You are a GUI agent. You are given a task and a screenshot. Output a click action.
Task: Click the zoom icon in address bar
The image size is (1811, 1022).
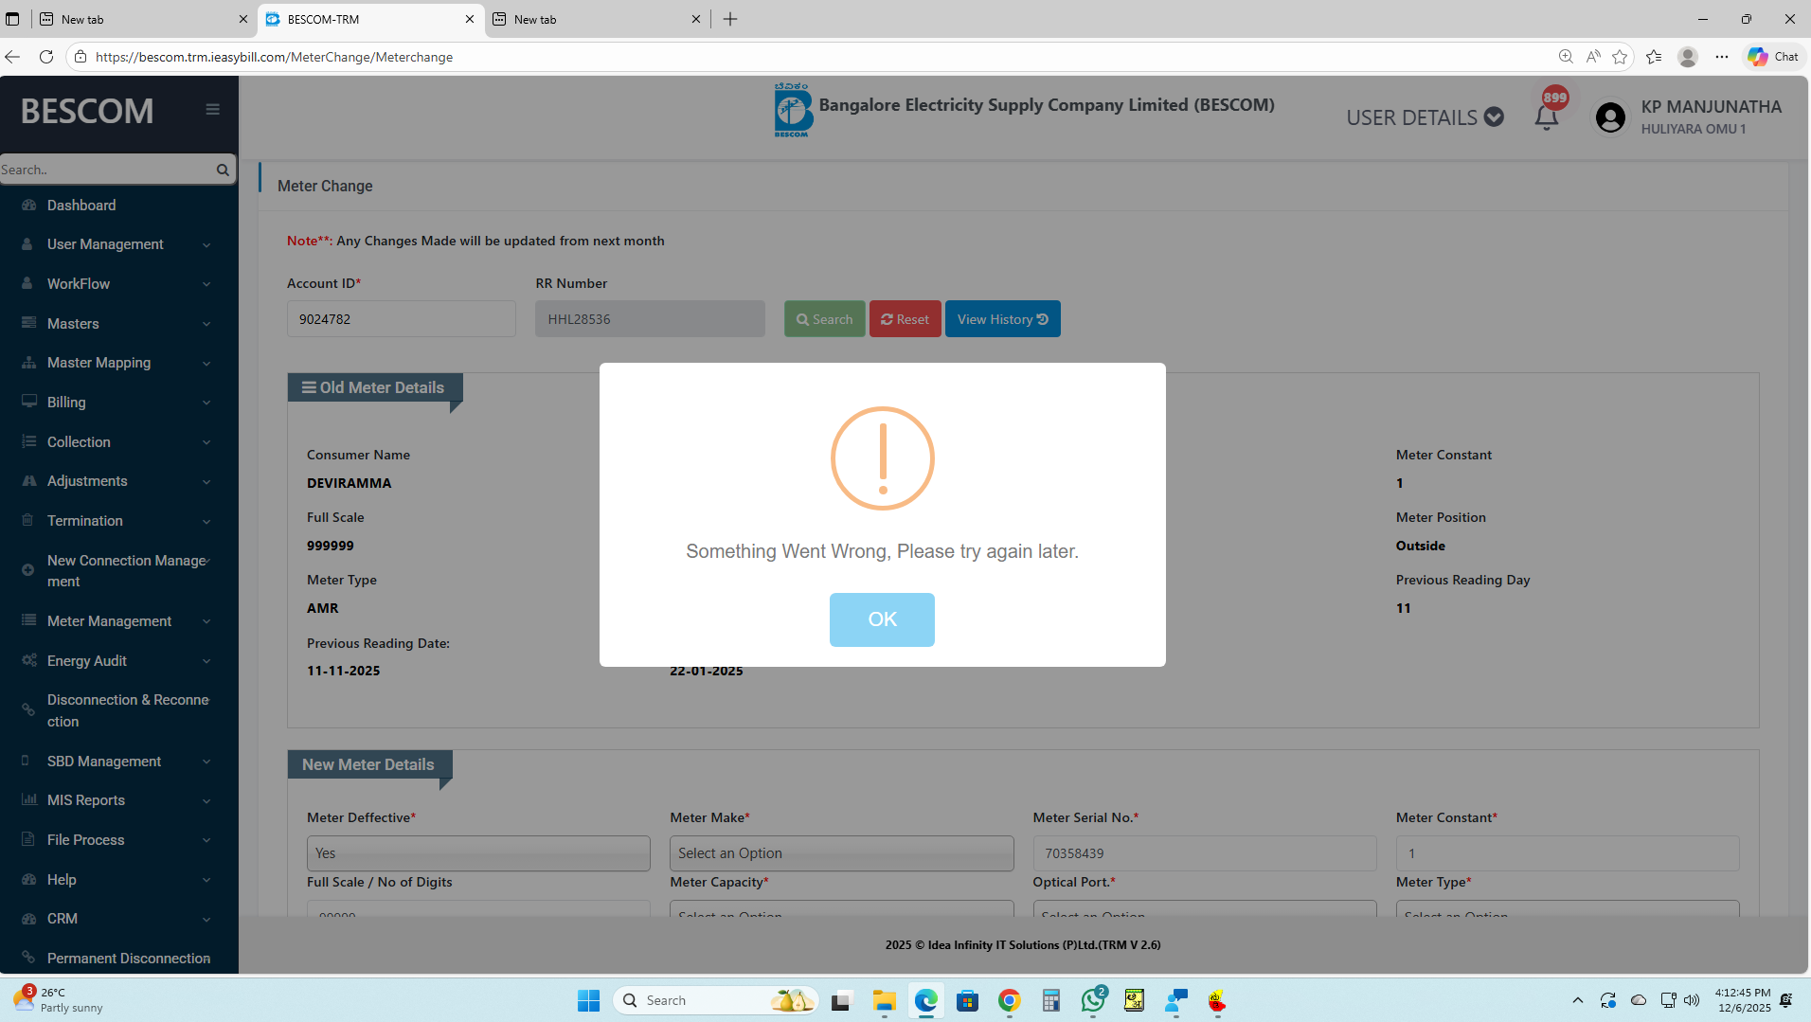pos(1566,57)
